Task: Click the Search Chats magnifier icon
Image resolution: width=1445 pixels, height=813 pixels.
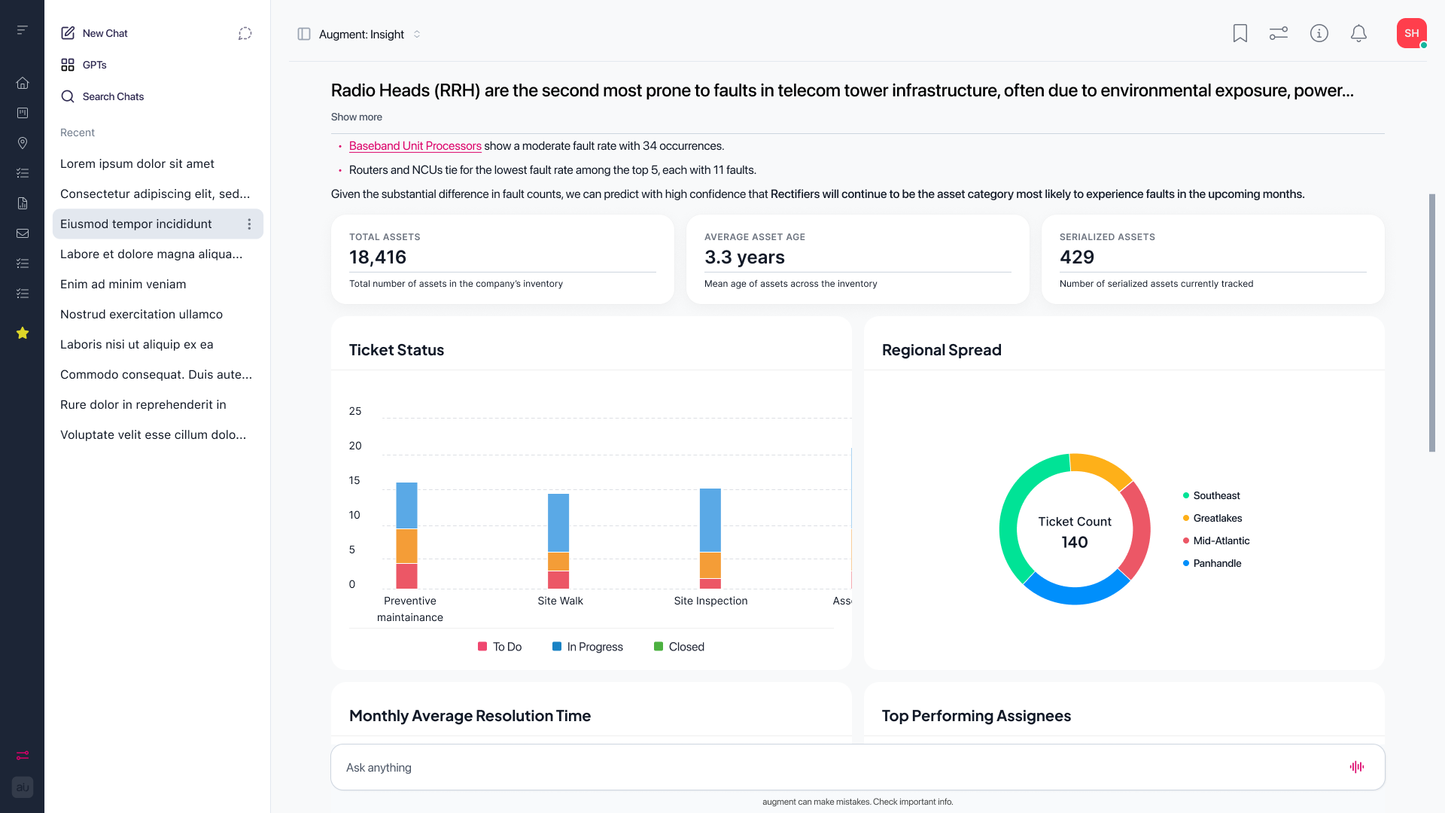Action: [x=68, y=96]
